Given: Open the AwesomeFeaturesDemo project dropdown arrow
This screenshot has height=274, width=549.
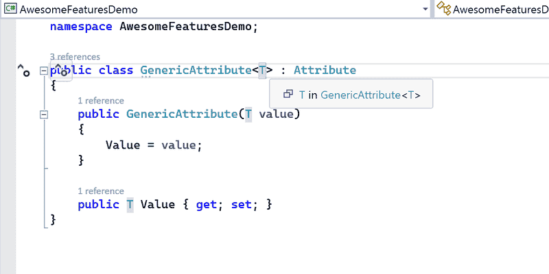Looking at the screenshot, I should [425, 9].
